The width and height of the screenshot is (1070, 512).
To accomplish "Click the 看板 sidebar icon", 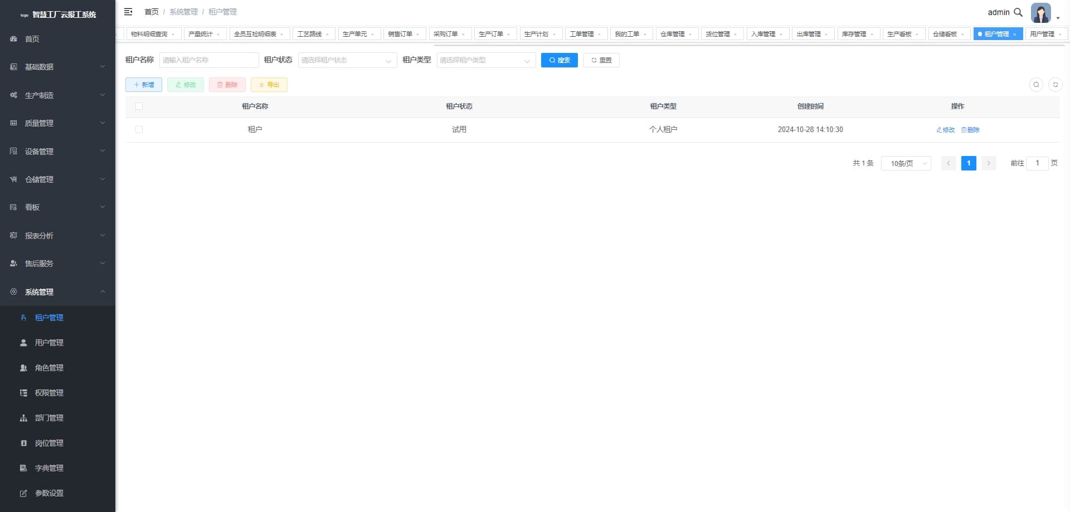I will (13, 207).
